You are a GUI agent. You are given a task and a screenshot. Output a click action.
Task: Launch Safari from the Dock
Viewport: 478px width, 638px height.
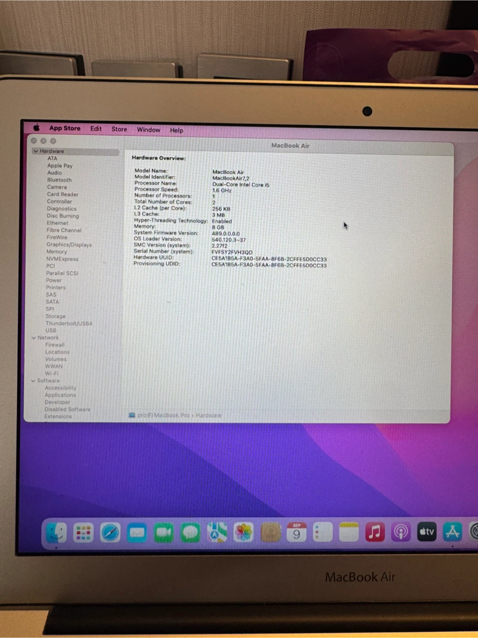tap(110, 533)
